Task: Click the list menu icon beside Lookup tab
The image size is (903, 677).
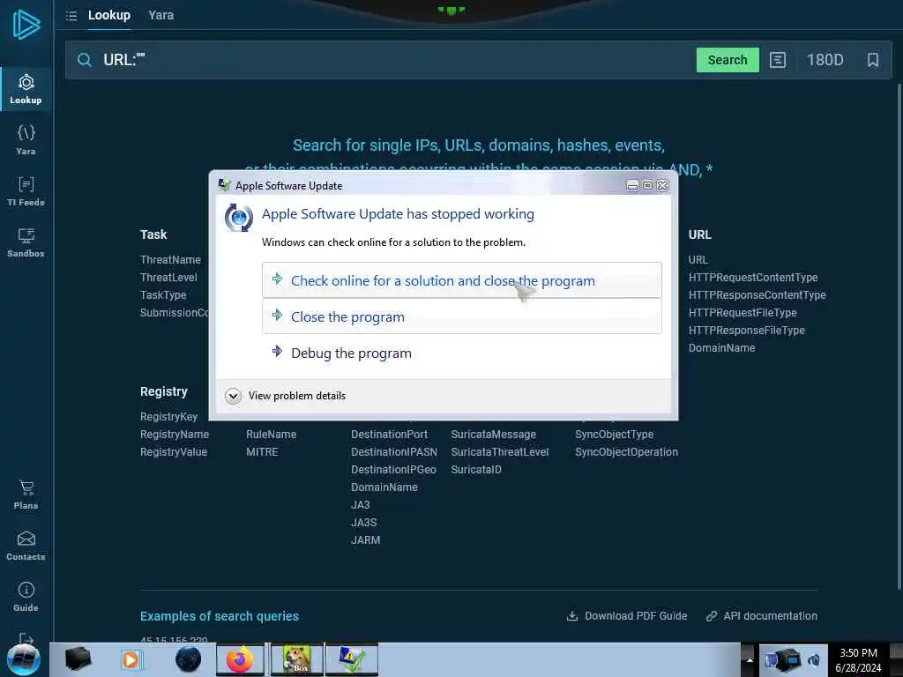Action: coord(71,16)
